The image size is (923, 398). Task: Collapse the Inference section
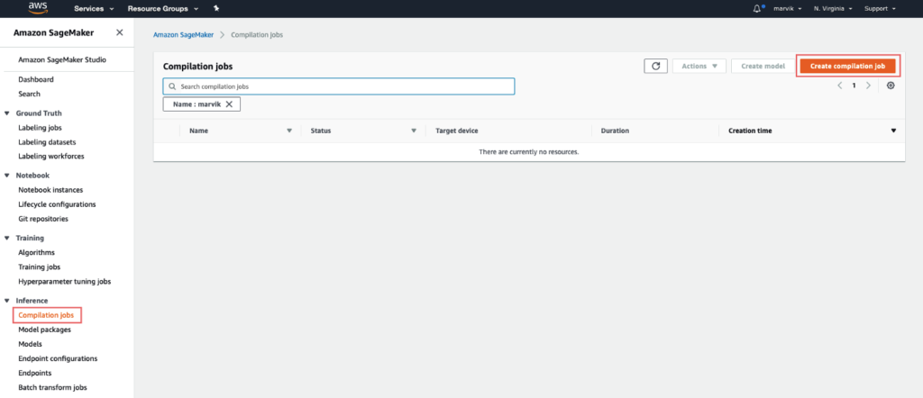7,301
